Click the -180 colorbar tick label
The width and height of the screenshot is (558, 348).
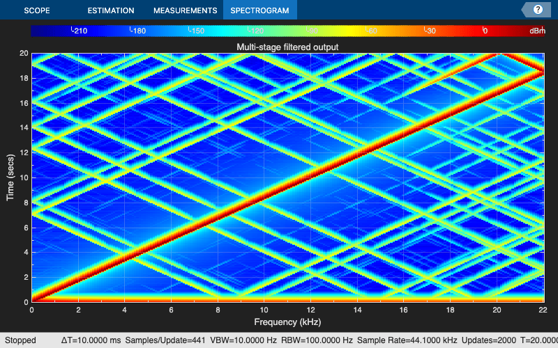tap(137, 31)
